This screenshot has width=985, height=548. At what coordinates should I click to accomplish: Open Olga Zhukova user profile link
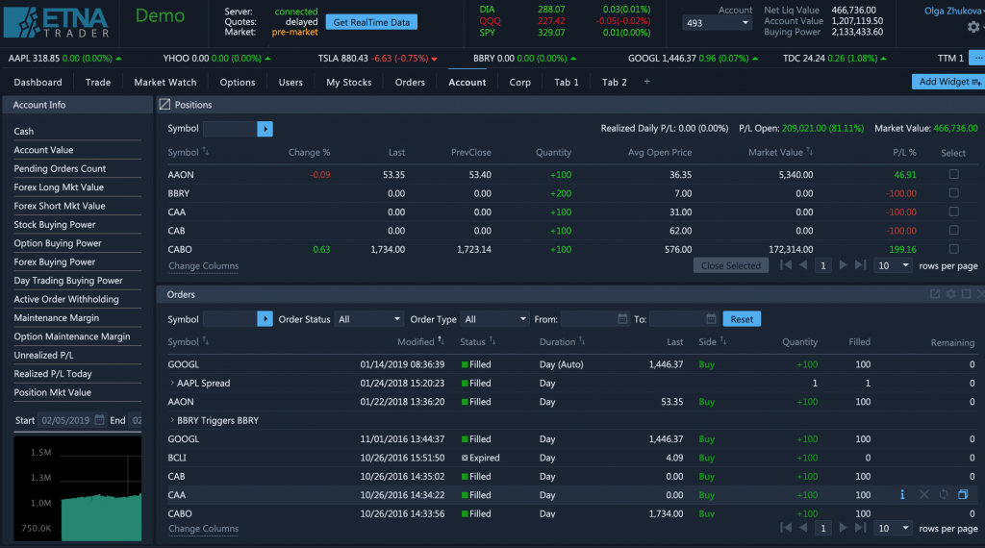click(x=953, y=11)
